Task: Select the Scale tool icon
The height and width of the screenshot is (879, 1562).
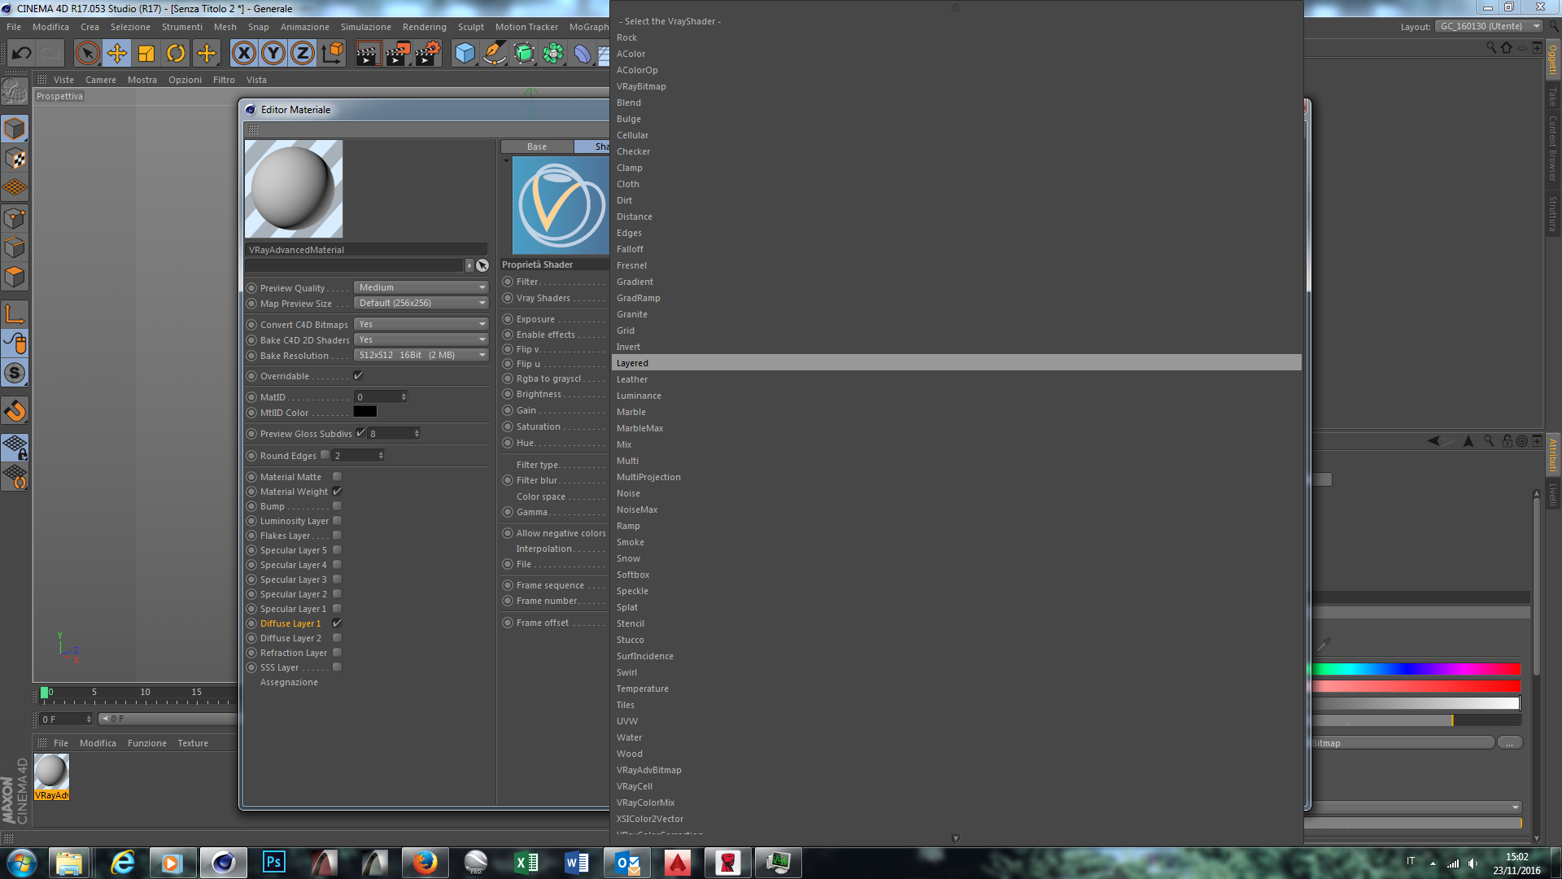Action: coord(146,54)
